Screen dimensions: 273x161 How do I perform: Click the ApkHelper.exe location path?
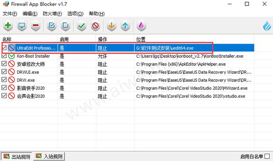point(181,64)
